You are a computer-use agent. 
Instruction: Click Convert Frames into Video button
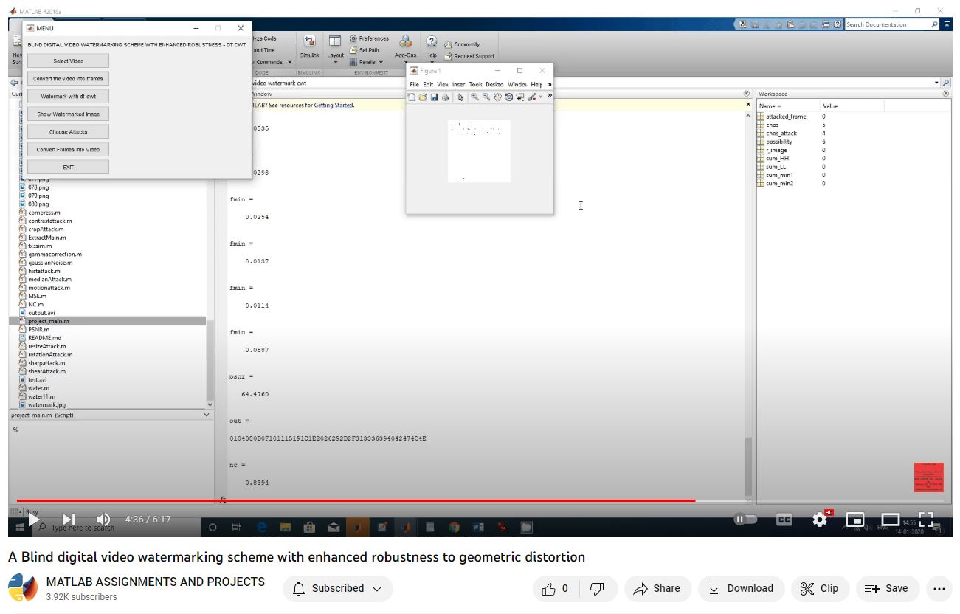point(68,149)
